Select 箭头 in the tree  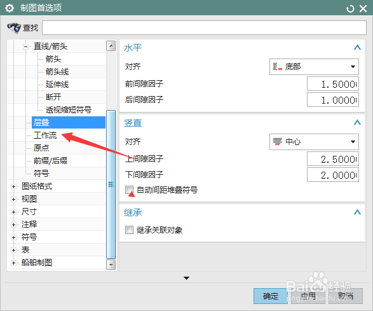(53, 59)
